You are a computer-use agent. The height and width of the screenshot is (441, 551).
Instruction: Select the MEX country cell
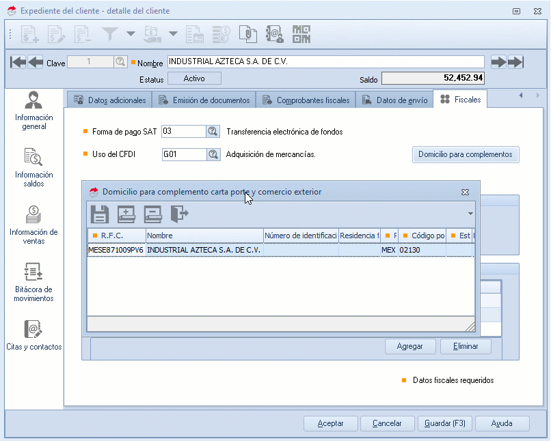tap(389, 250)
